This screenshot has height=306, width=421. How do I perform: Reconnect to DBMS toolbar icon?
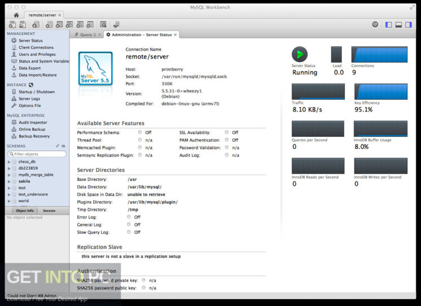pos(116,25)
